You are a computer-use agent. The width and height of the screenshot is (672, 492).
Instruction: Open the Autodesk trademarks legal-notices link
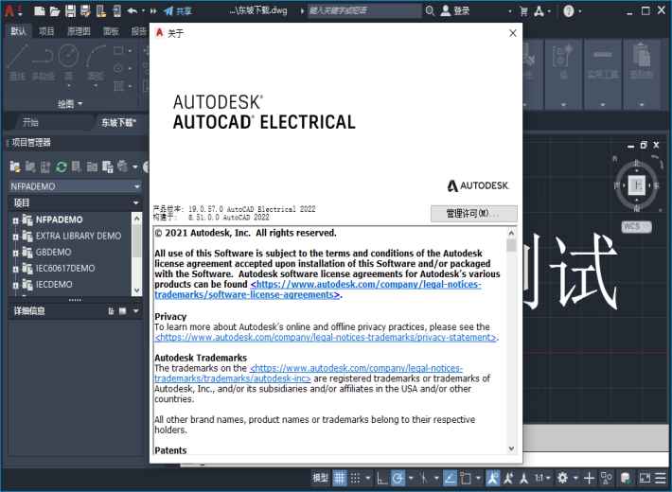[309, 374]
